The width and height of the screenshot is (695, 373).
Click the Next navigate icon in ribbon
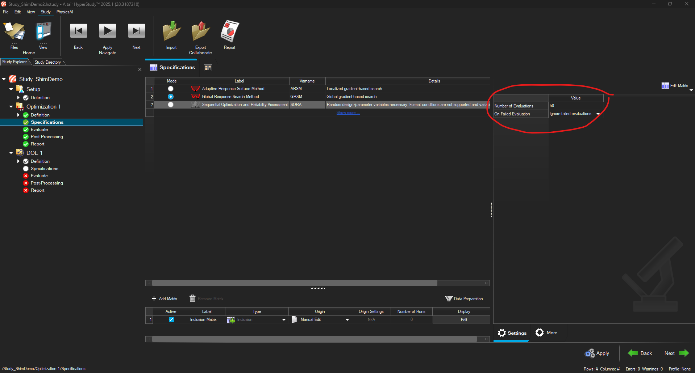tap(136, 31)
